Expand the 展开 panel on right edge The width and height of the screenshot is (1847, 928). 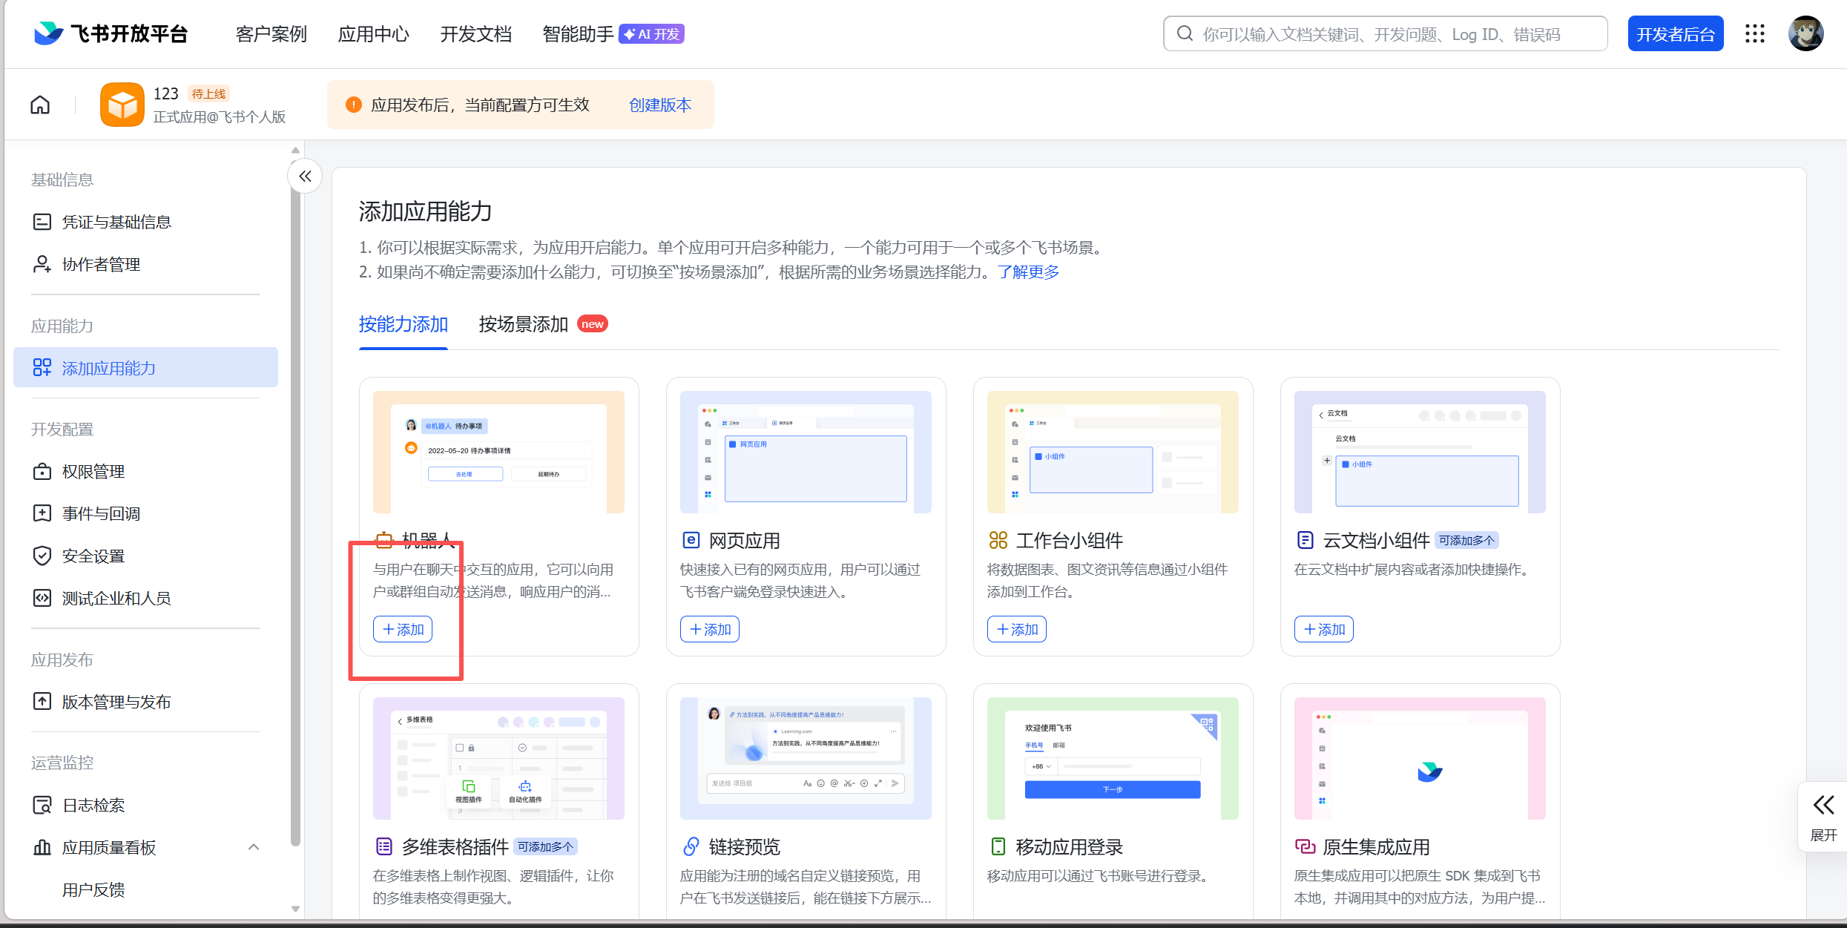pos(1823,815)
